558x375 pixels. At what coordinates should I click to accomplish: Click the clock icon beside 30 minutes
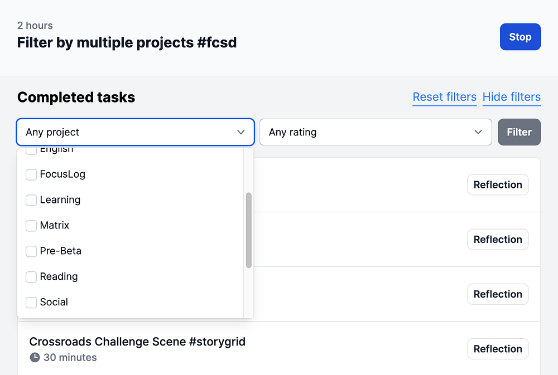pos(35,357)
